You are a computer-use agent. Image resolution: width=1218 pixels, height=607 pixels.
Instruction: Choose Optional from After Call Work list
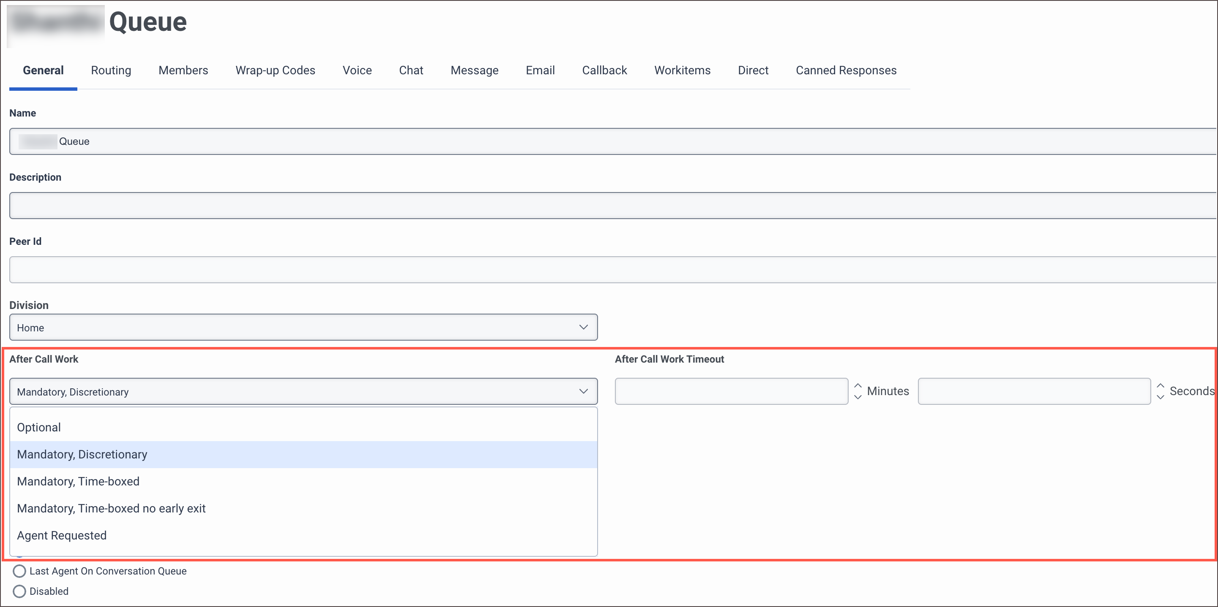39,428
